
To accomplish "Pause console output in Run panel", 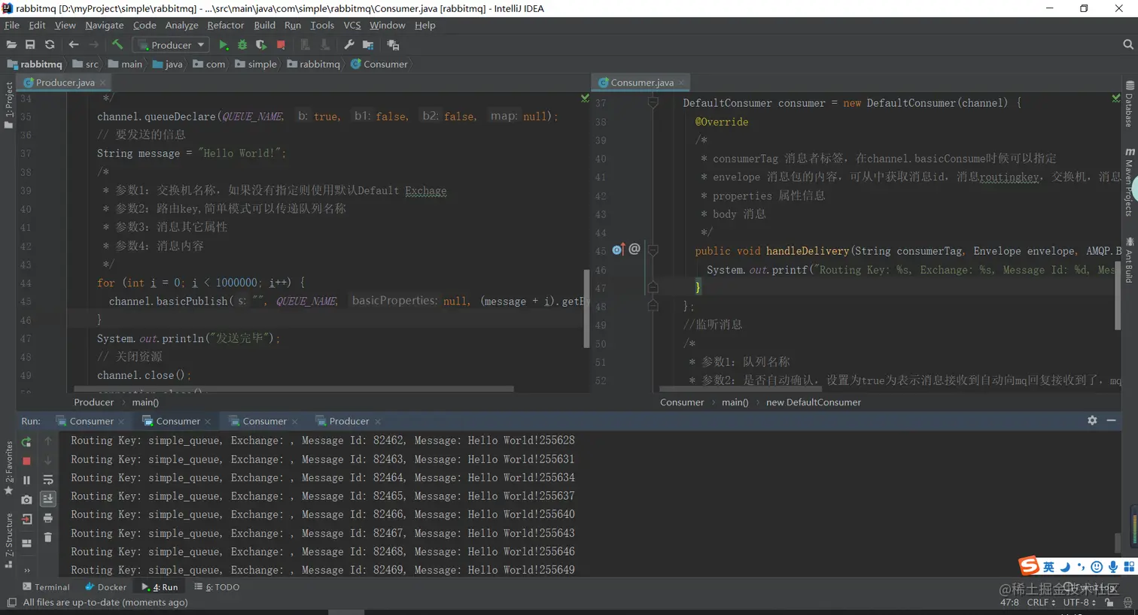I will point(26,480).
